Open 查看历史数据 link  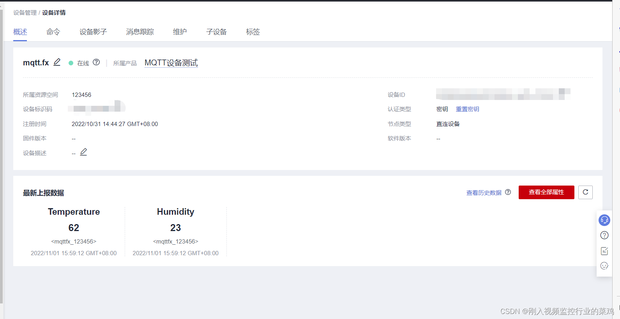[x=484, y=193]
